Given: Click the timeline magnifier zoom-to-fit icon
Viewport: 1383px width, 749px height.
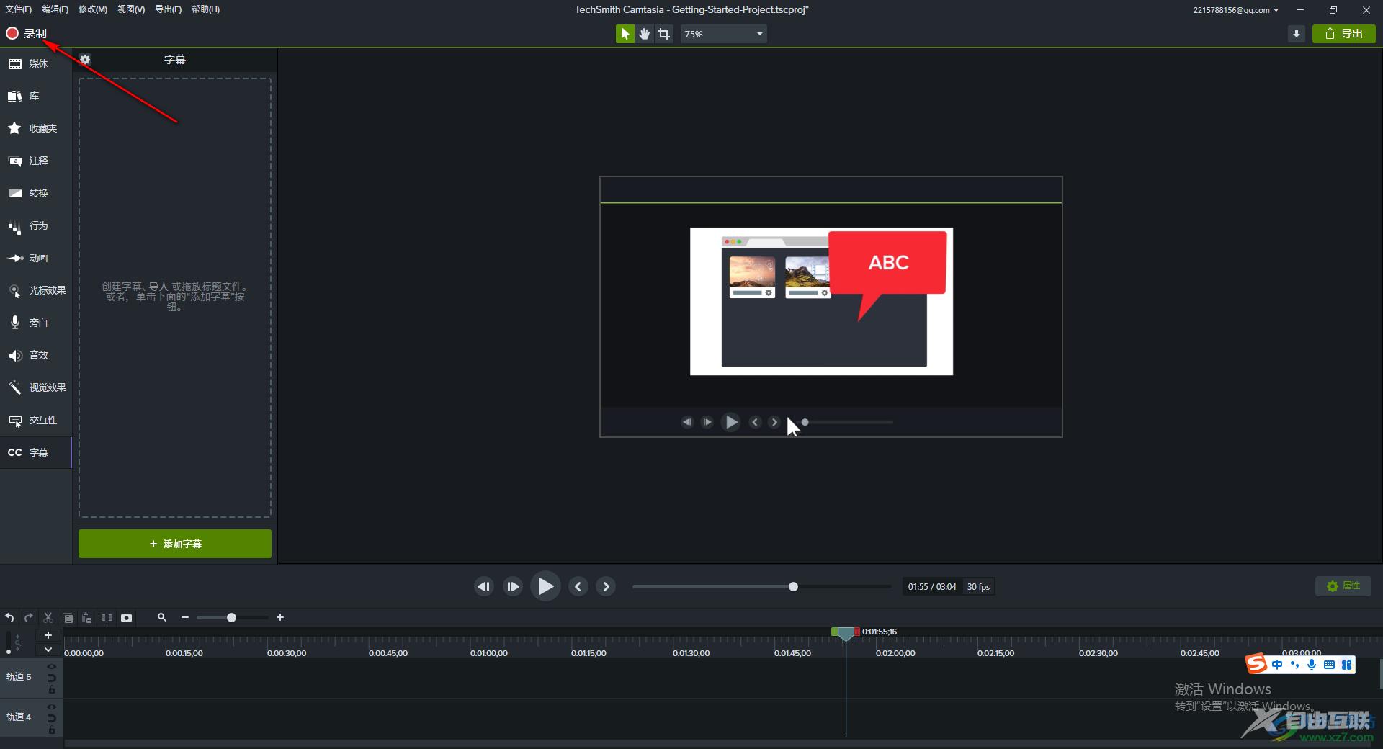Looking at the screenshot, I should tap(162, 617).
